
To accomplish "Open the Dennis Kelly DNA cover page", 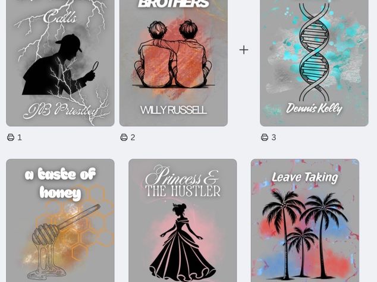I will click(314, 63).
